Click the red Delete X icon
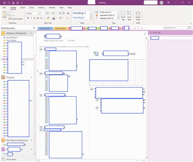Viewport: 193px width, 162px height. (x=67, y=18)
